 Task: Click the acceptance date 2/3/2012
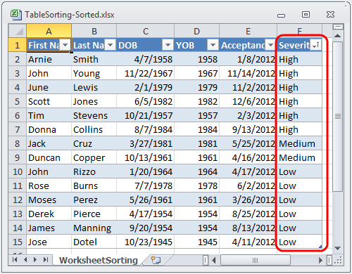(248, 115)
